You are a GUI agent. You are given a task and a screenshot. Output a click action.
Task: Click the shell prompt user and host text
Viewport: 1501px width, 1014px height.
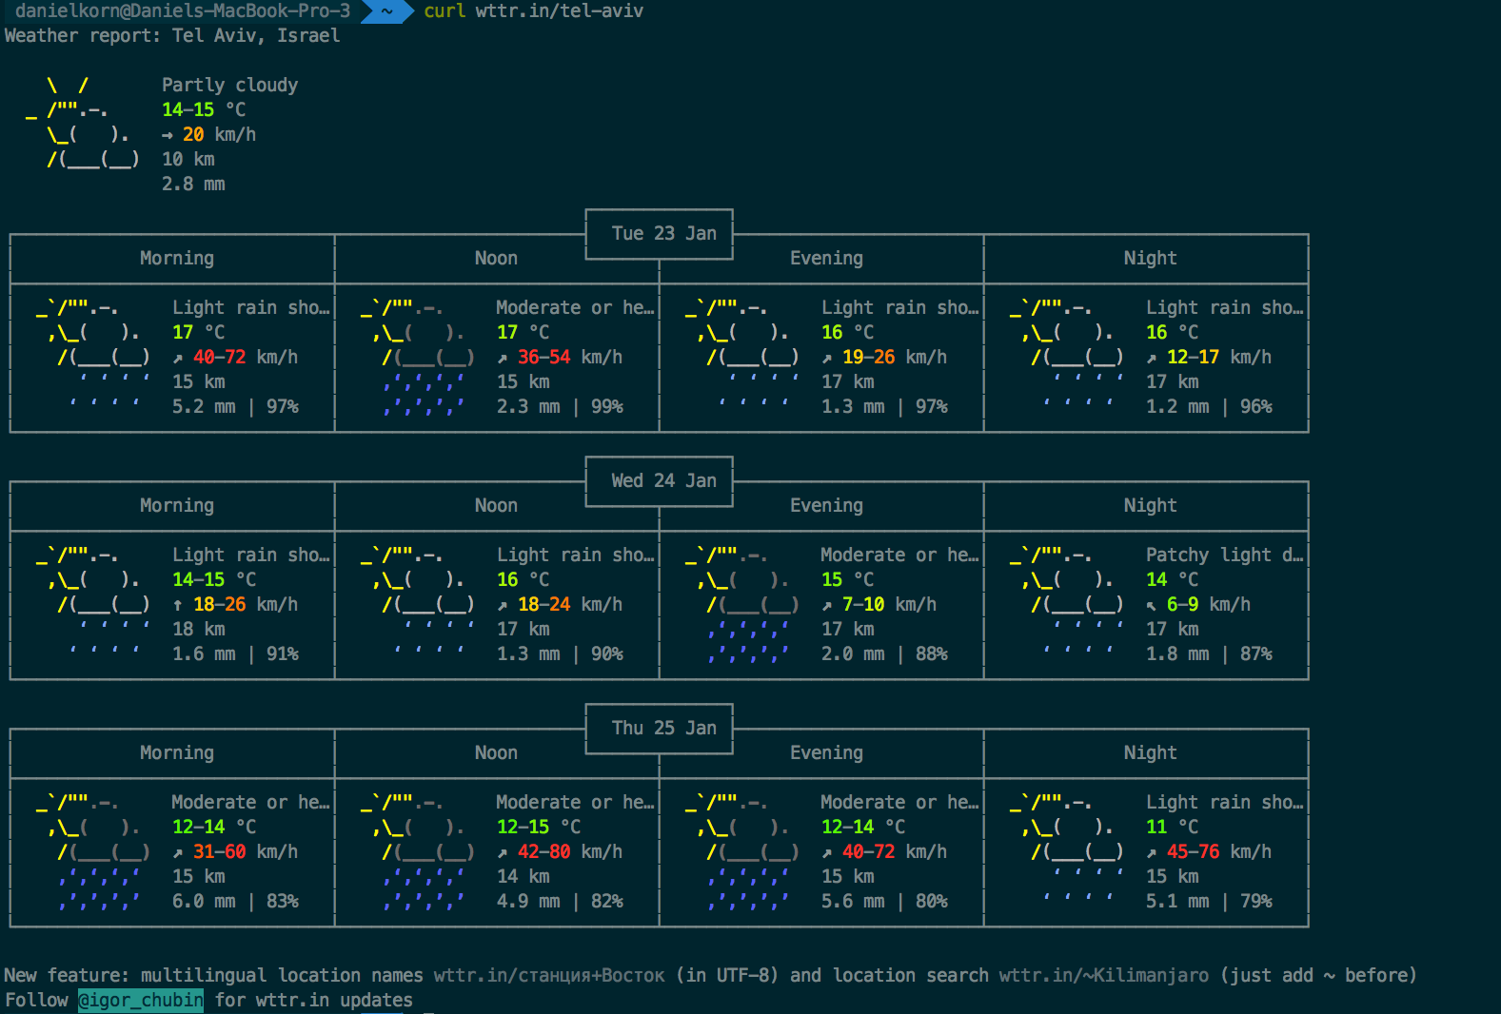183,11
